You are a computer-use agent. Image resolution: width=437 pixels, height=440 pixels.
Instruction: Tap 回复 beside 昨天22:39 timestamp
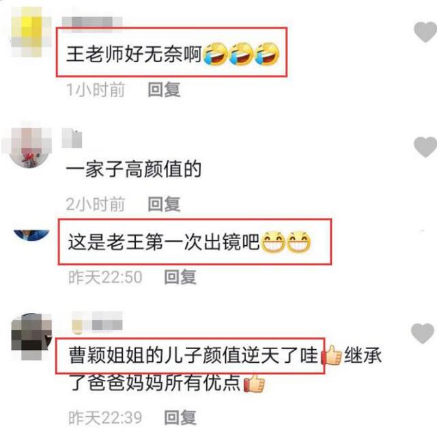tap(180, 417)
